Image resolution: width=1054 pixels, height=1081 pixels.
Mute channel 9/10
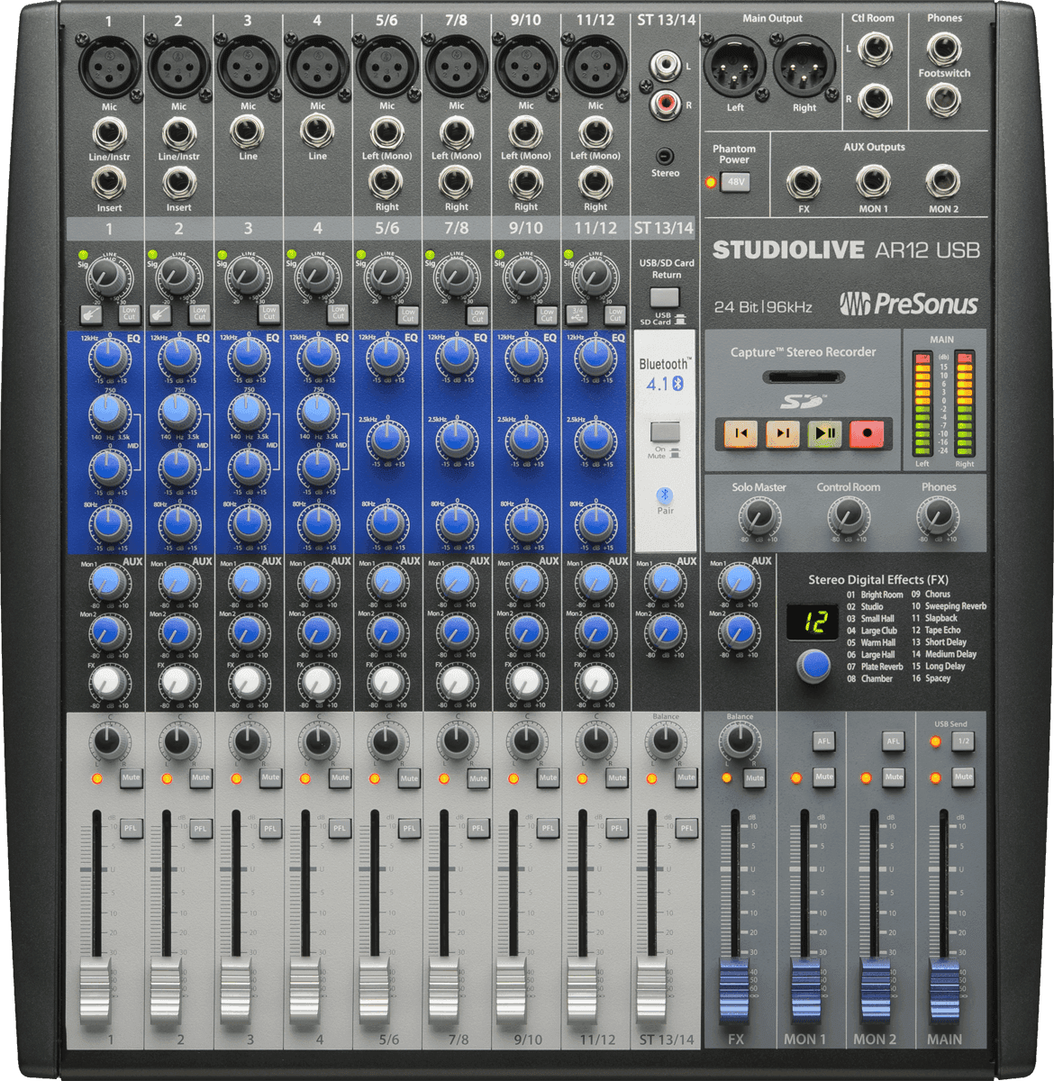548,777
